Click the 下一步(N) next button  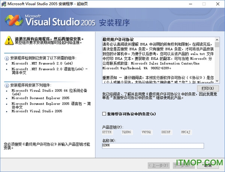pyautogui.click(x=182, y=165)
